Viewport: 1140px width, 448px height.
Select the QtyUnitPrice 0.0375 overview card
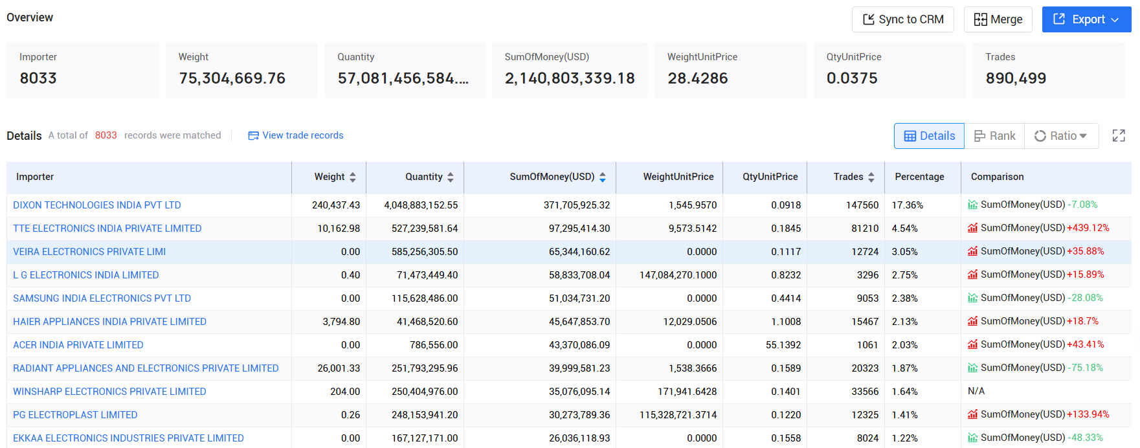pos(889,70)
